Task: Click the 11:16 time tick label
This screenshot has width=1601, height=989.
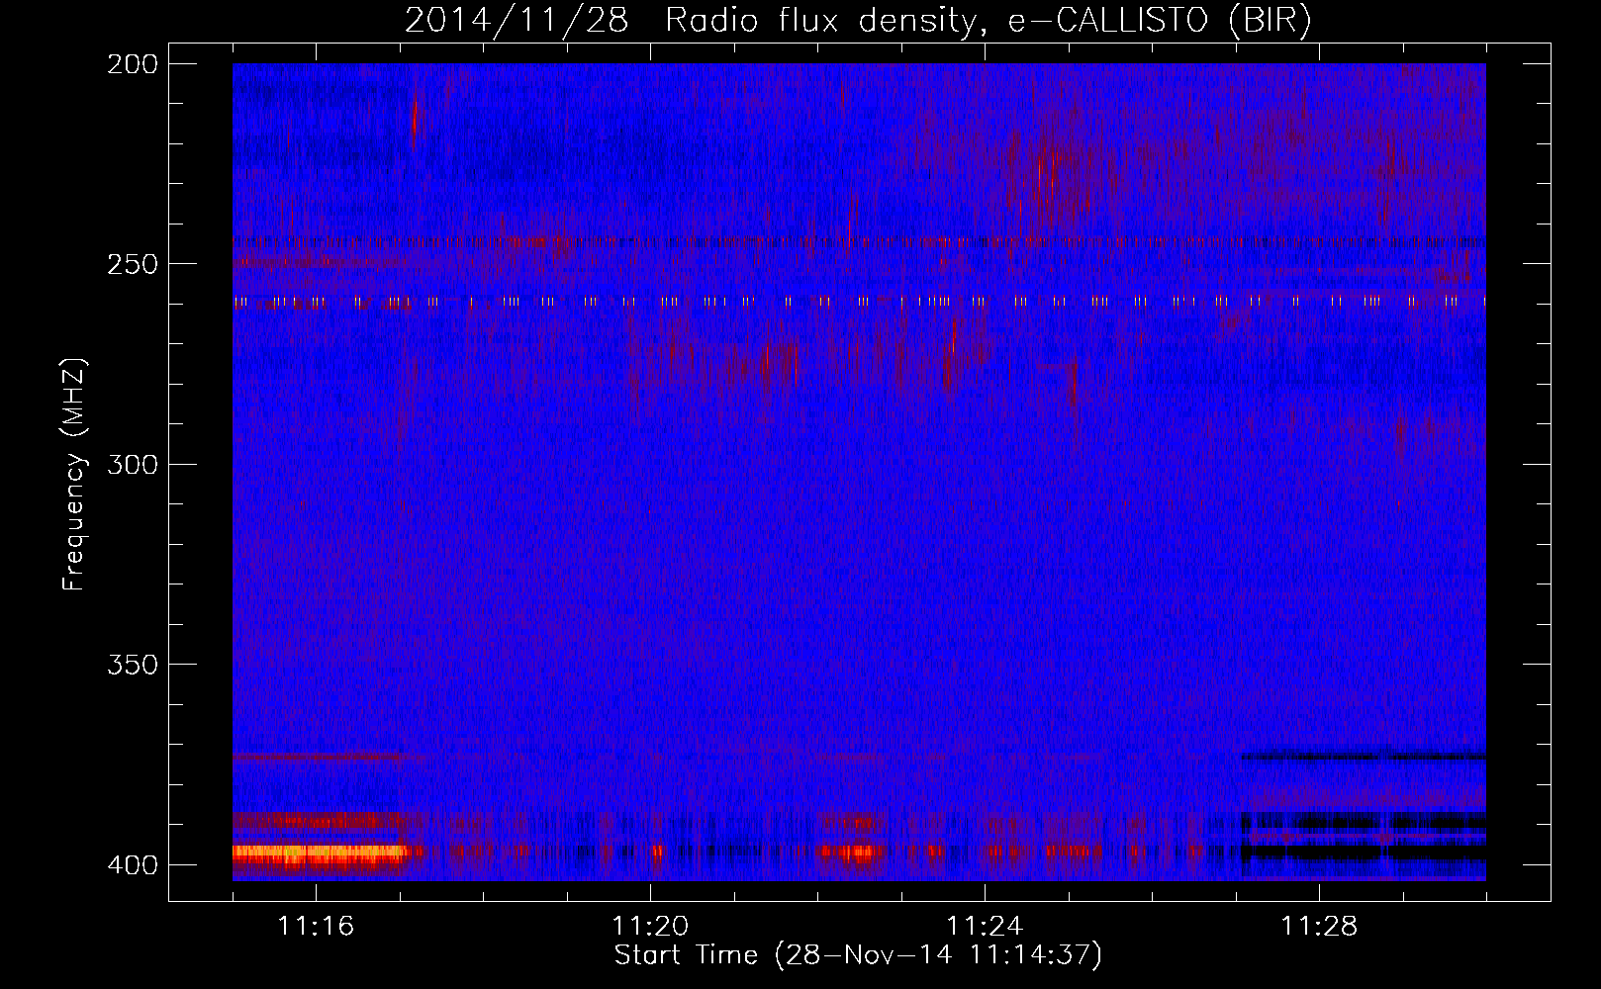Action: point(316,926)
